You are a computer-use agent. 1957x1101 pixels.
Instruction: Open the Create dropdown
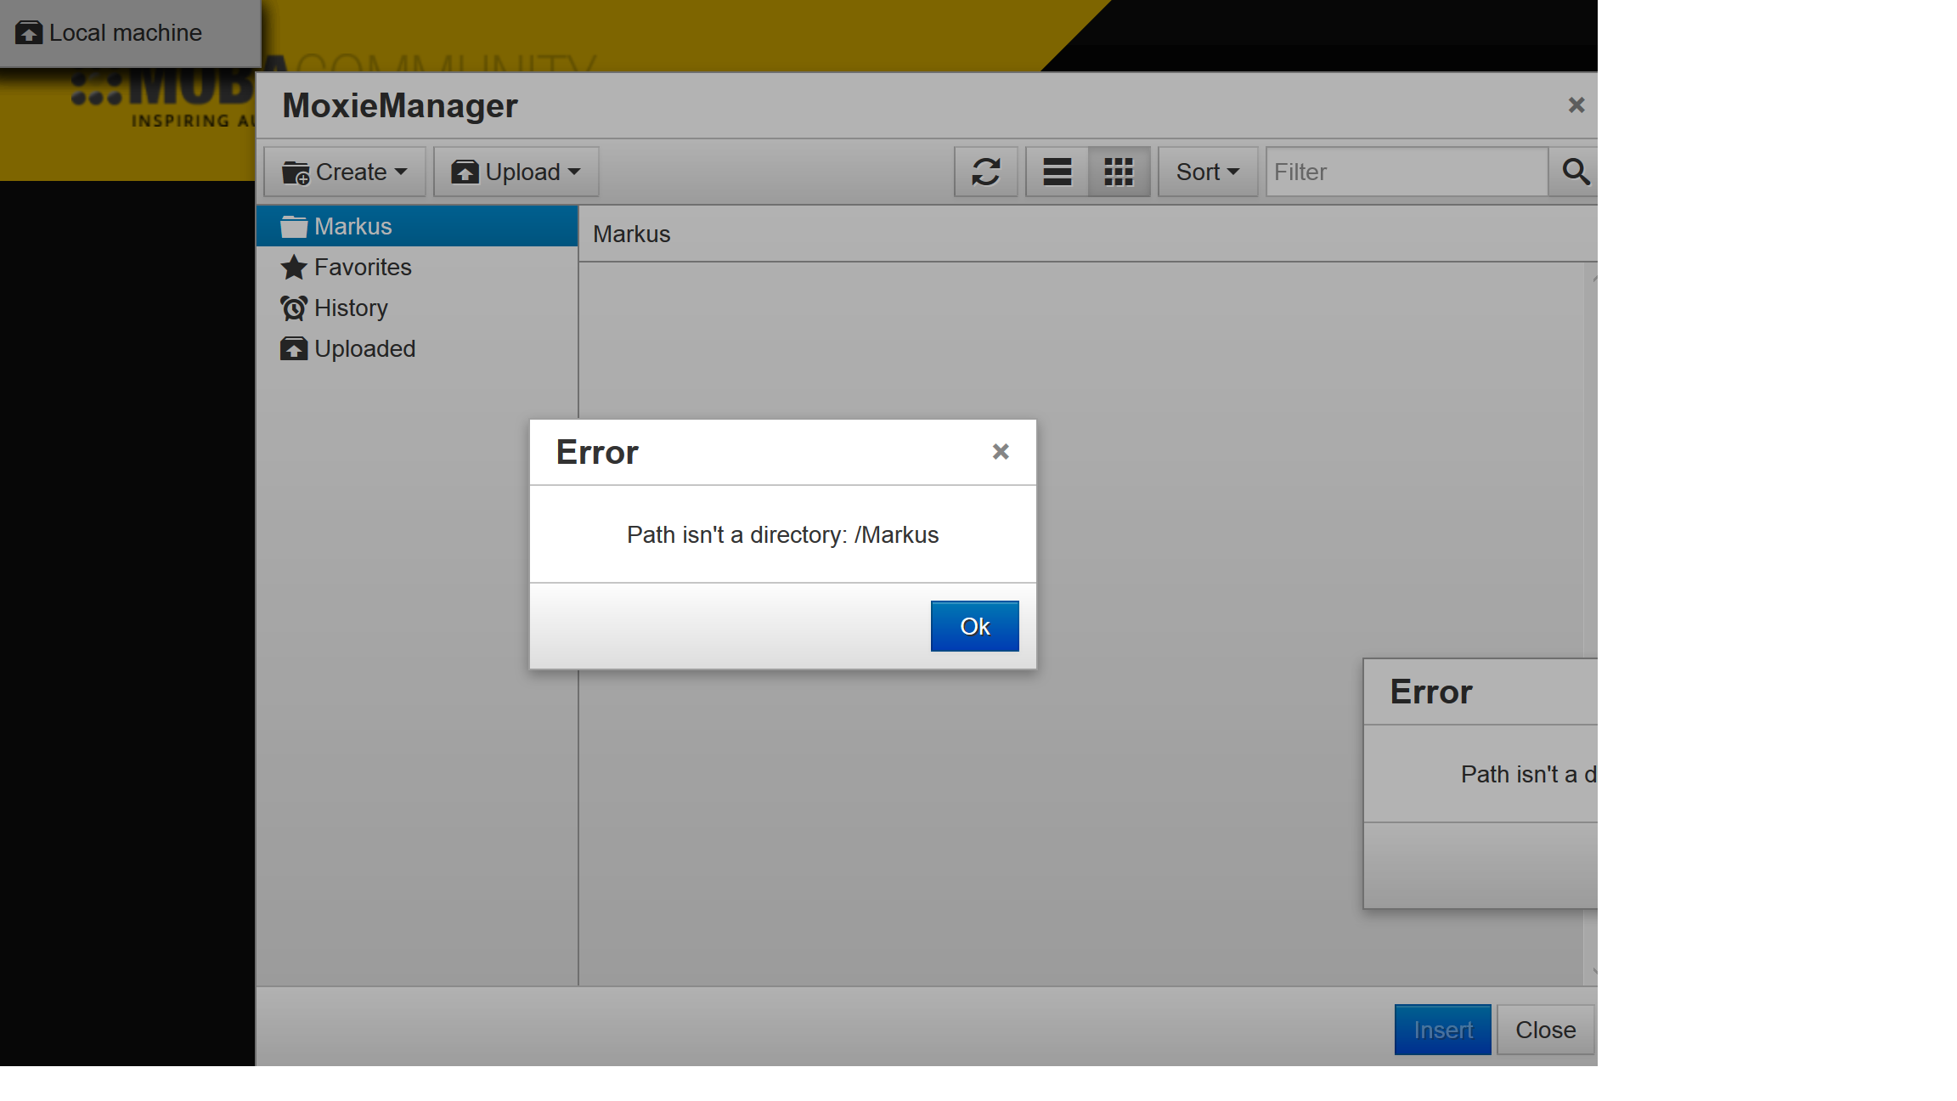point(344,172)
